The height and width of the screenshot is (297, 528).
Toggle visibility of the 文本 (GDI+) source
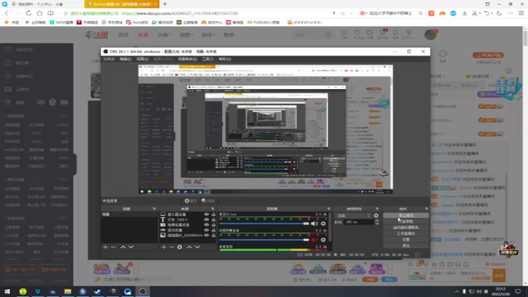tap(207, 220)
